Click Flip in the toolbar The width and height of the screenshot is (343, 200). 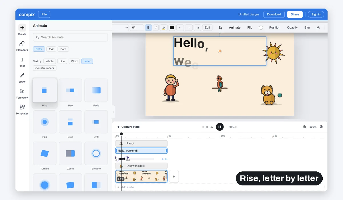tap(250, 28)
